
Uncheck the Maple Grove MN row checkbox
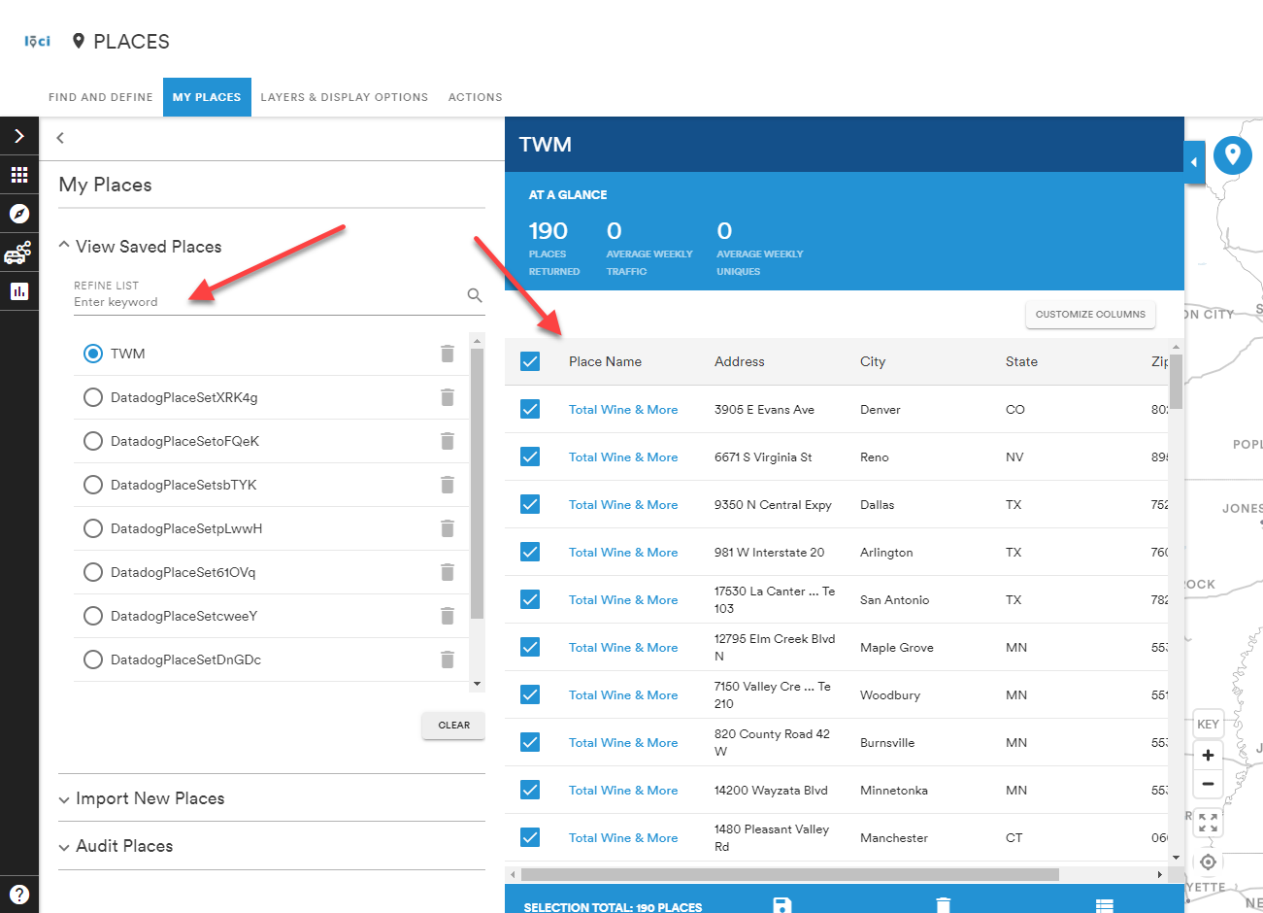point(530,647)
